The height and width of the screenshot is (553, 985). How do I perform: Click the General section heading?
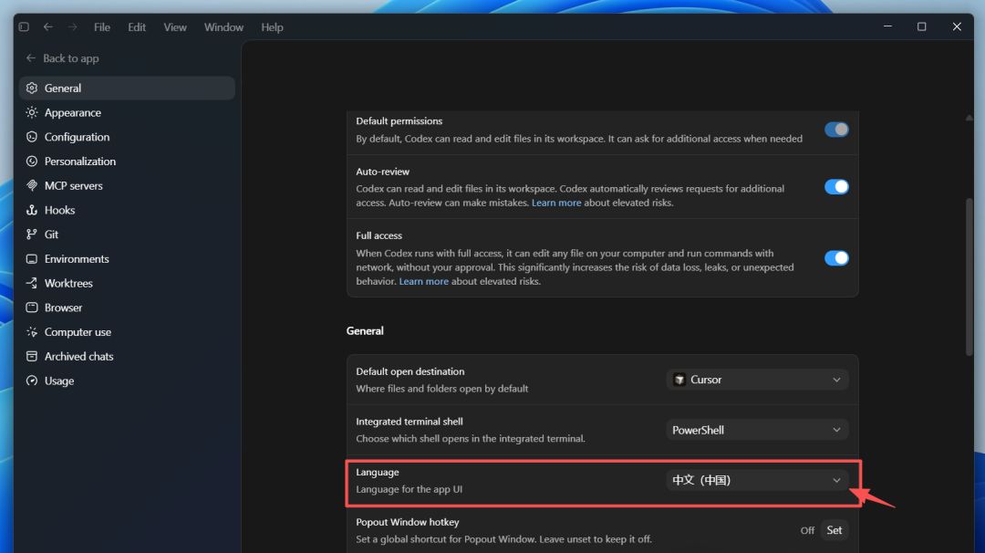(x=364, y=330)
